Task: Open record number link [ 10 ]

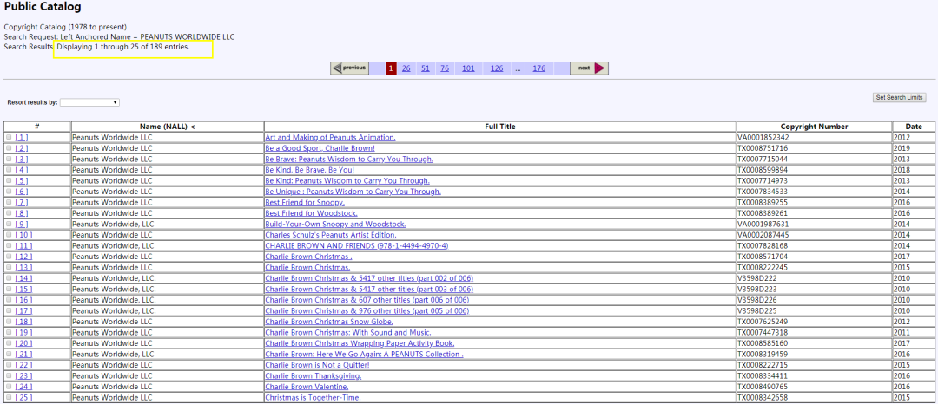Action: [24, 235]
